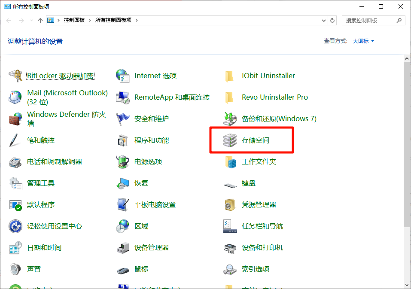This screenshot has width=411, height=289.
Task: Open the 备份和还原(Windows 7) icon
Action: (x=230, y=119)
